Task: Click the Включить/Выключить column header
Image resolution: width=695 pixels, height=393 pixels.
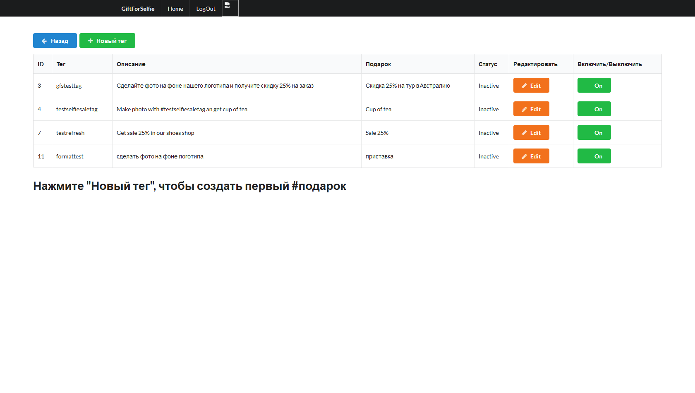Action: click(x=617, y=64)
